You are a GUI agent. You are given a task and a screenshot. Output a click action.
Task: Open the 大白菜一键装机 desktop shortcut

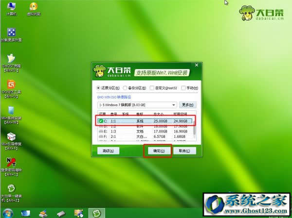click(x=10, y=188)
